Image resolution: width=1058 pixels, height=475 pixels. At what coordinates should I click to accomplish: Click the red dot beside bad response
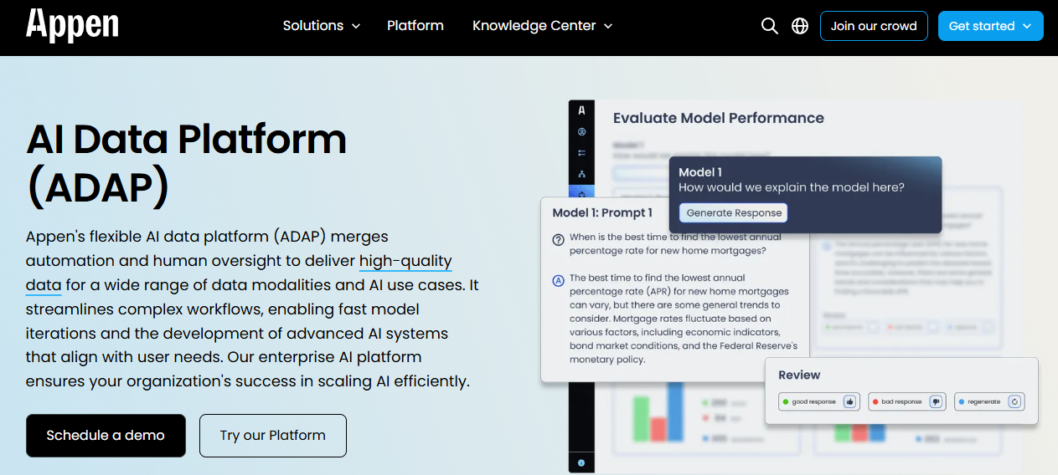875,402
